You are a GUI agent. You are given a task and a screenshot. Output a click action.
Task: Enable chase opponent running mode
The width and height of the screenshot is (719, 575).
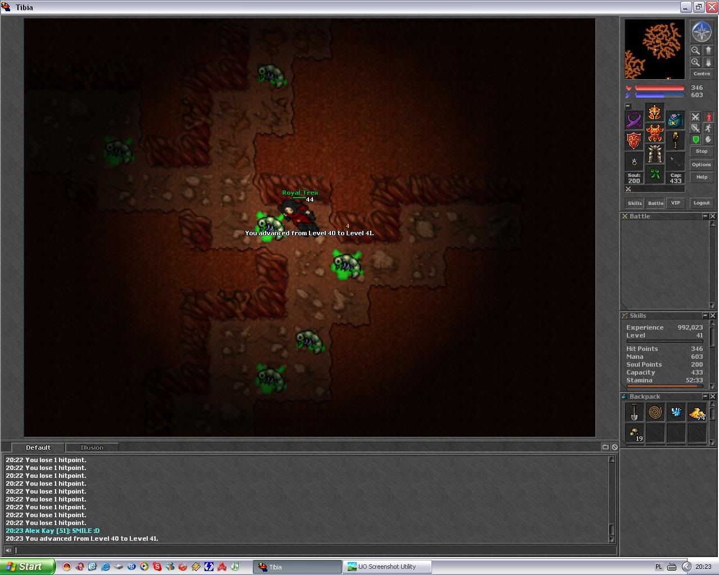[708, 128]
